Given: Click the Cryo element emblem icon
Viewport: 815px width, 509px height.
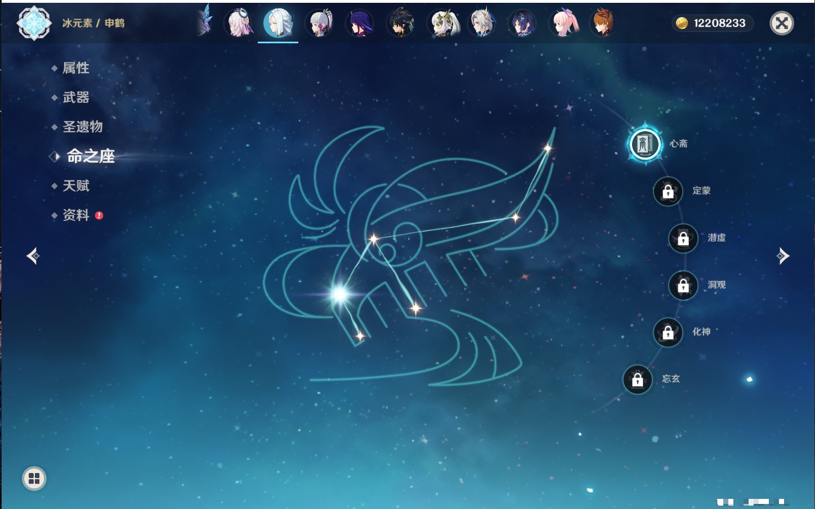Looking at the screenshot, I should (x=34, y=23).
